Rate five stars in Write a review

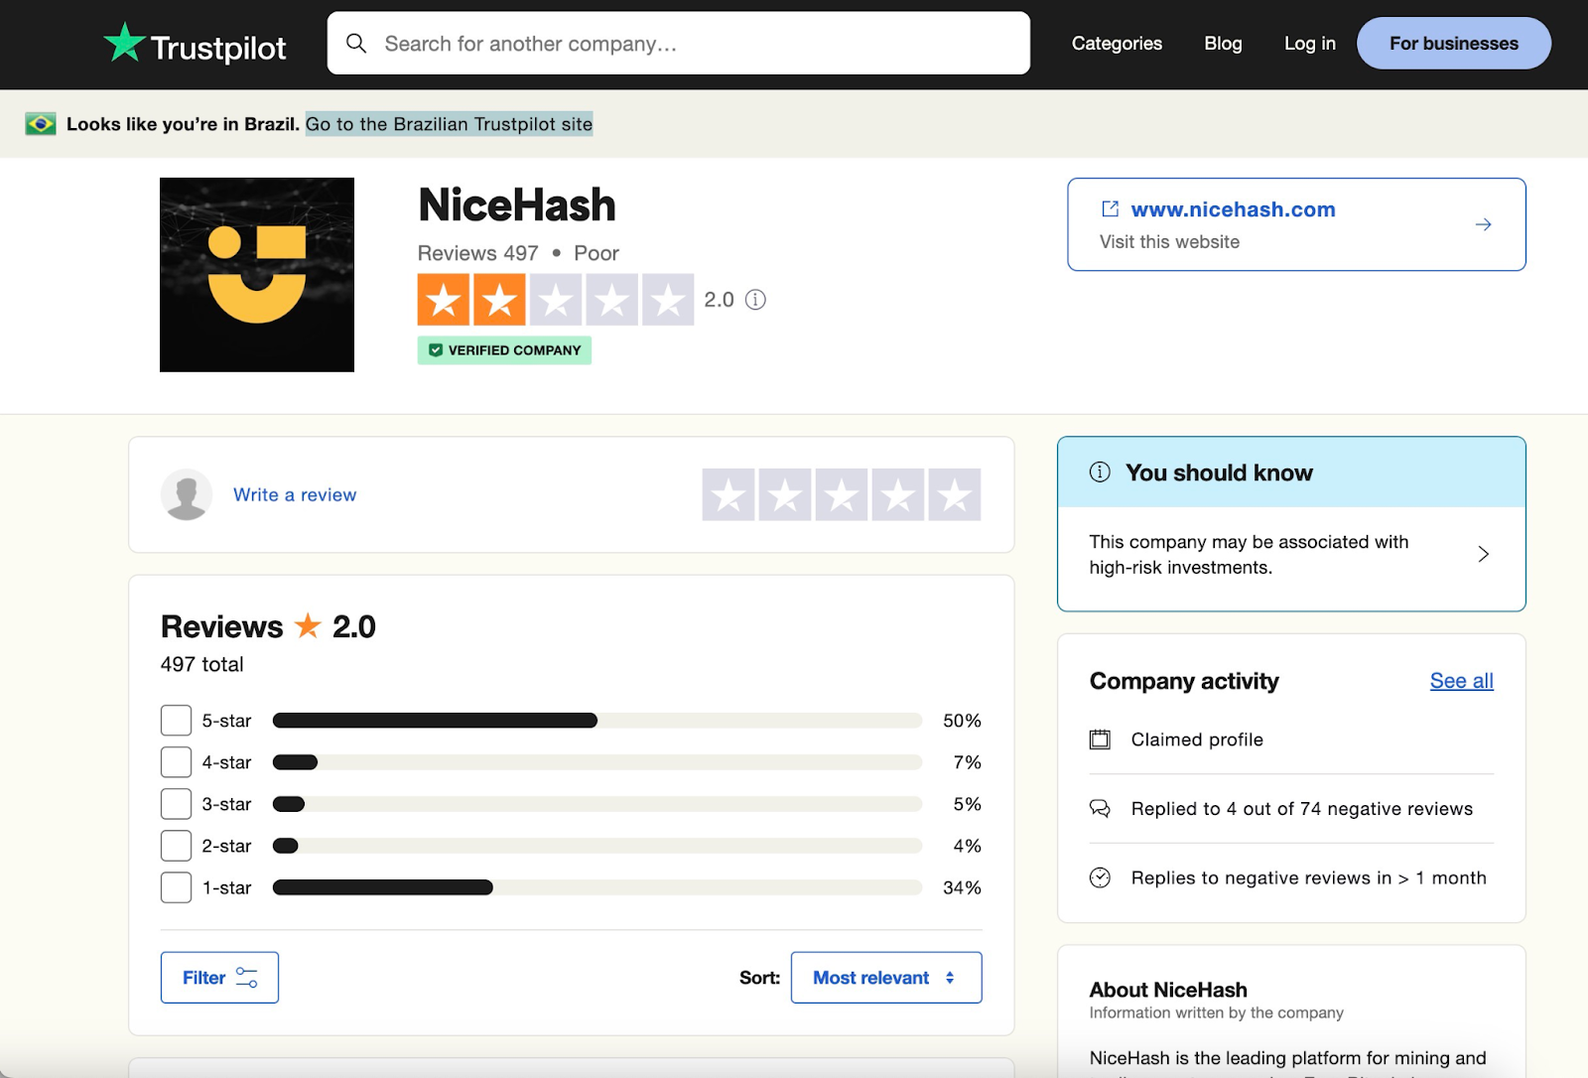[x=955, y=494]
